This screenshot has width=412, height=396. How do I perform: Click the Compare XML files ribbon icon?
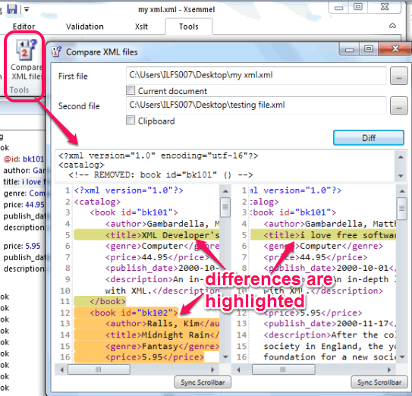[26, 50]
